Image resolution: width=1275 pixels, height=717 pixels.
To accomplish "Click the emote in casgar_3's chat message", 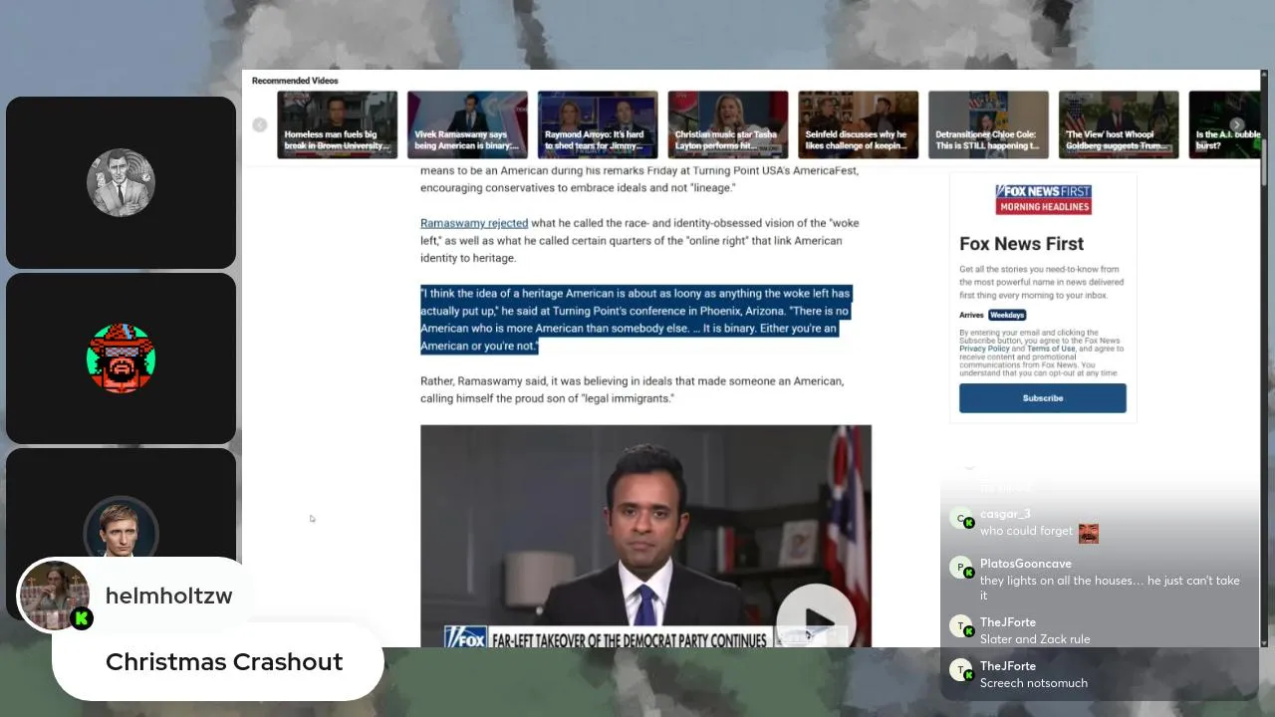I will [x=1089, y=533].
